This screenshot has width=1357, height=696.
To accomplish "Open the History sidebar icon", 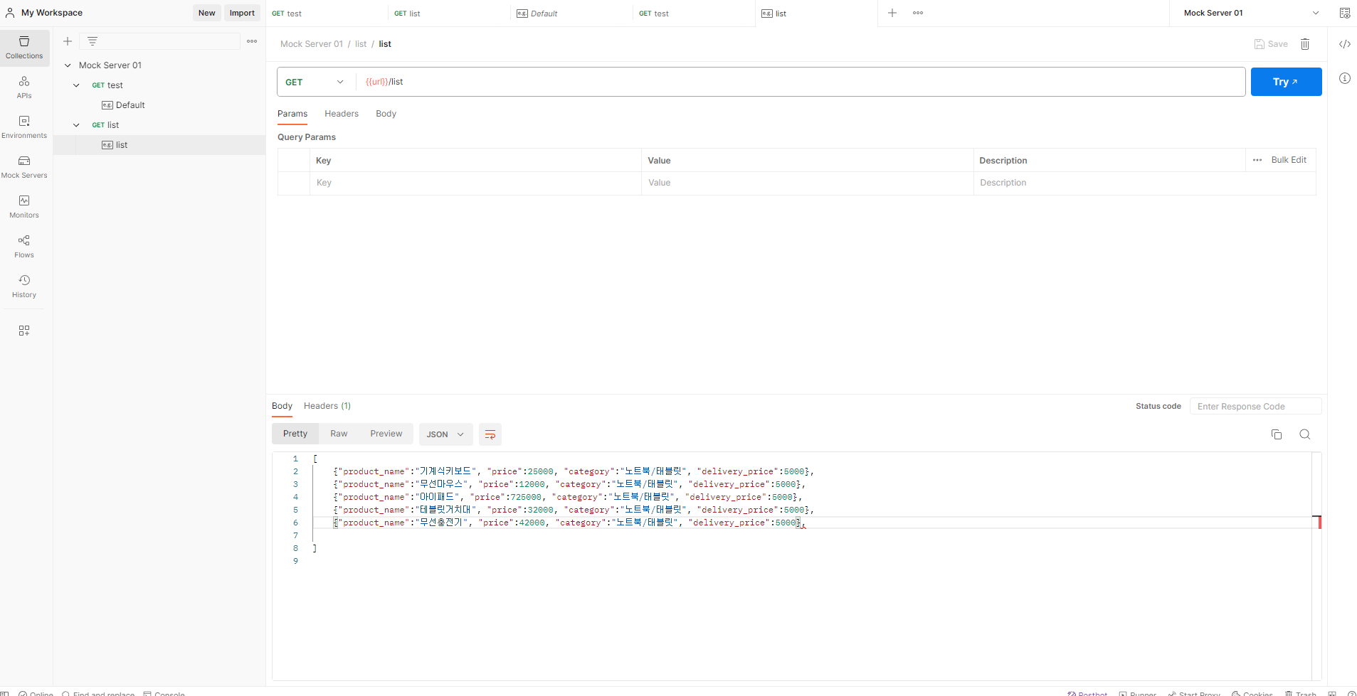I will [24, 286].
